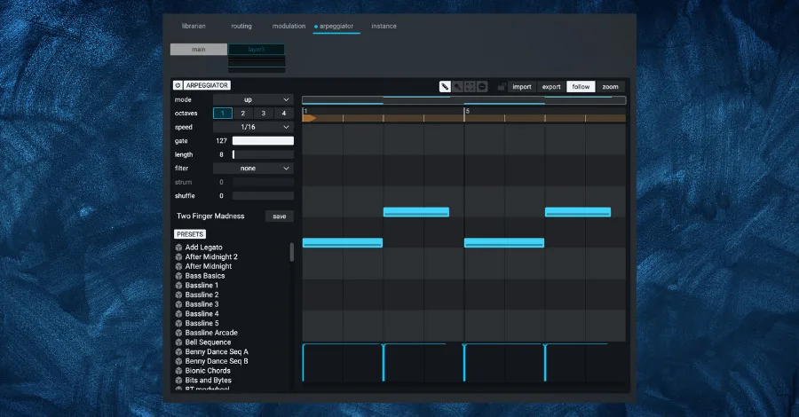The image size is (799, 417).
Task: Click the orange playhead start arrow
Action: click(309, 118)
